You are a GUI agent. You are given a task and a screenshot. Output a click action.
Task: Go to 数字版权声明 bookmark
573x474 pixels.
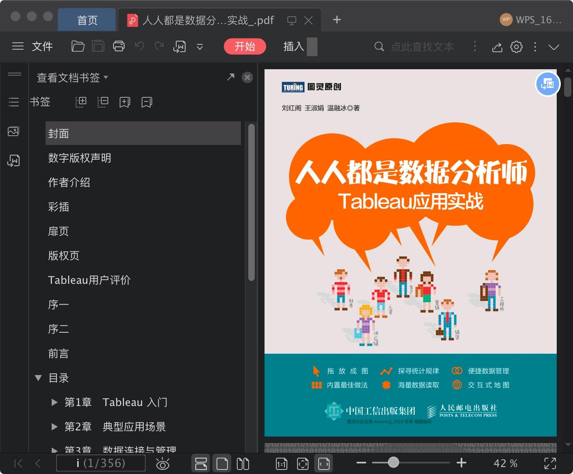(80, 158)
